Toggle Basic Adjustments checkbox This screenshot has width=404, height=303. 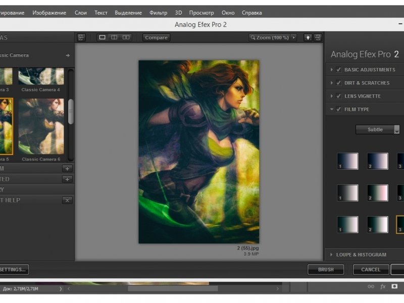click(338, 70)
